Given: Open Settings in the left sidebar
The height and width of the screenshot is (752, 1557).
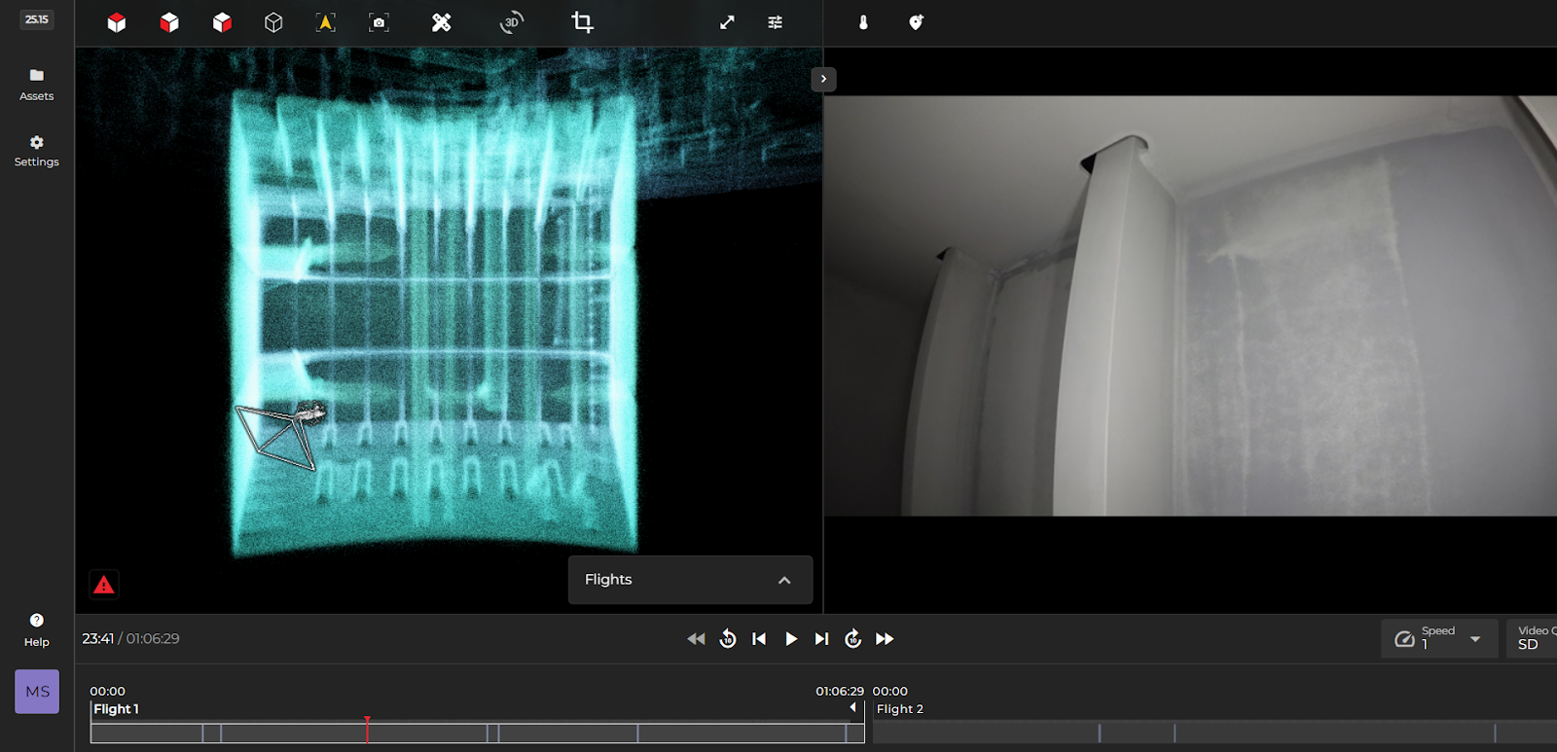Looking at the screenshot, I should (37, 151).
